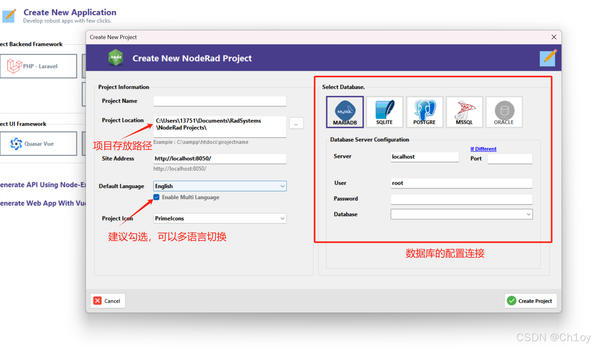592x347 pixels.
Task: Select the Oracle database option
Action: click(504, 112)
